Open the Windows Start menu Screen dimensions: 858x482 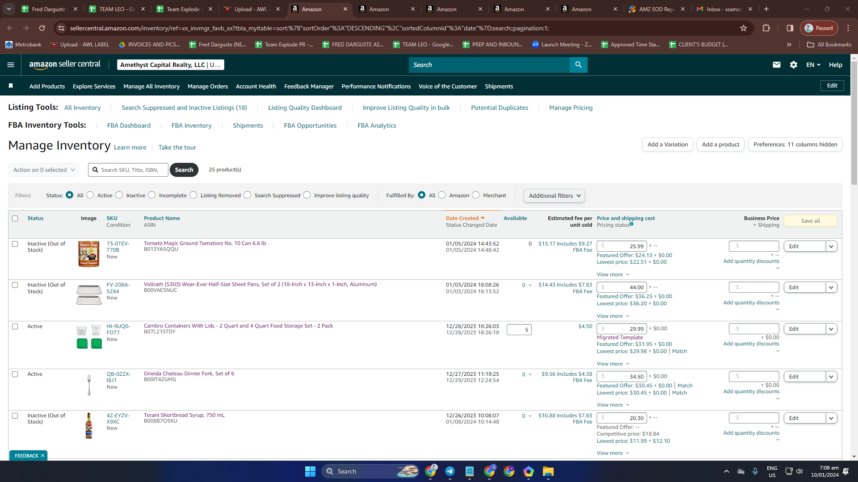(x=310, y=471)
